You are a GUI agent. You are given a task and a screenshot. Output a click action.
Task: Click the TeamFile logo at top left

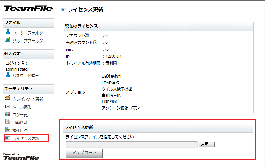tap(28, 9)
